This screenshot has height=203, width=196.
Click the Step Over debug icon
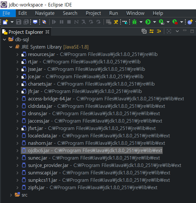pyautogui.click(x=91, y=22)
